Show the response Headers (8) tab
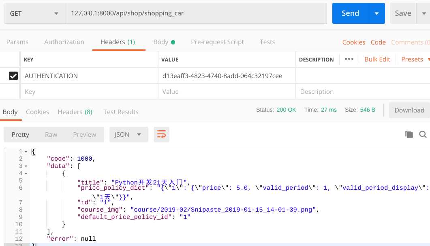The width and height of the screenshot is (430, 246). [x=75, y=112]
